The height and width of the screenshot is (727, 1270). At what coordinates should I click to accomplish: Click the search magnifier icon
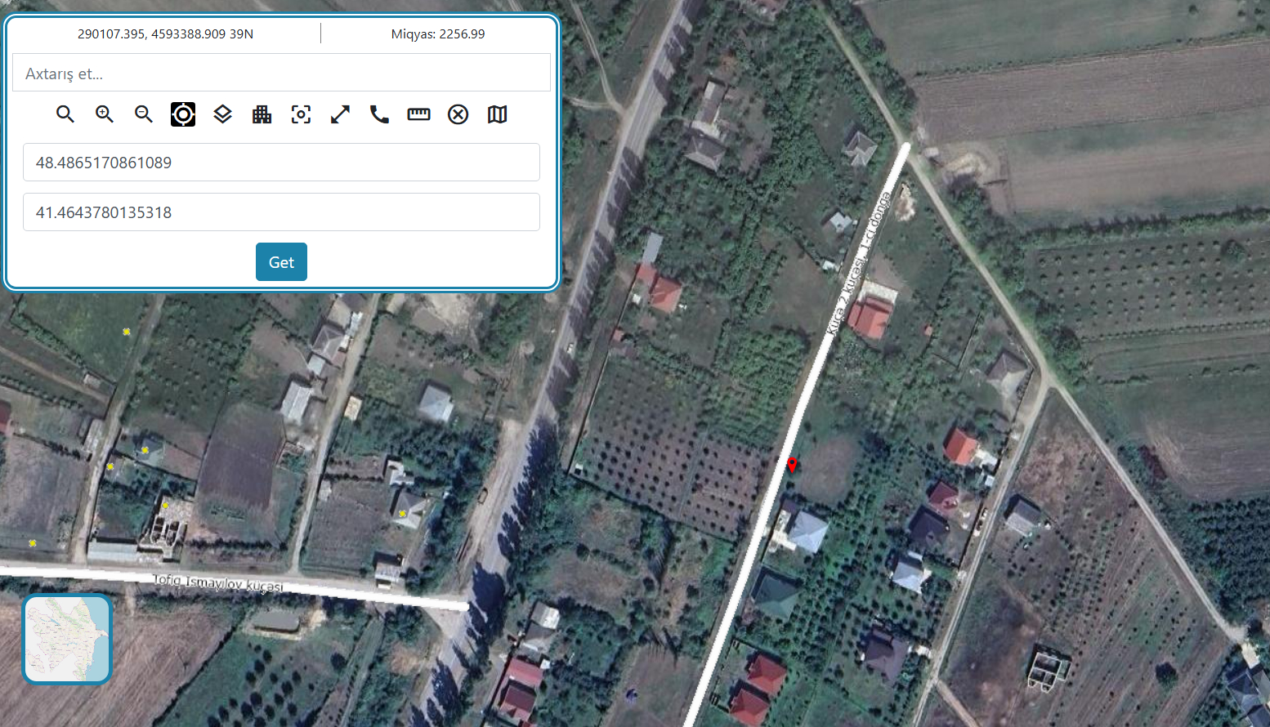click(65, 114)
